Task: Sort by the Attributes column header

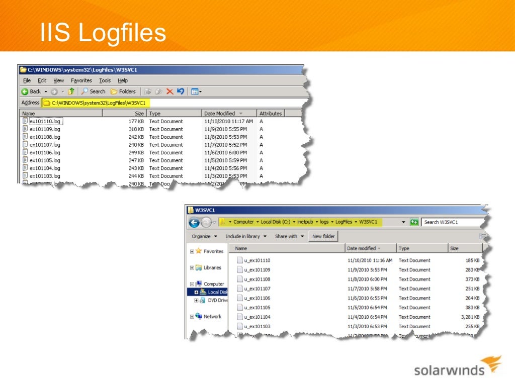Action: click(x=270, y=113)
